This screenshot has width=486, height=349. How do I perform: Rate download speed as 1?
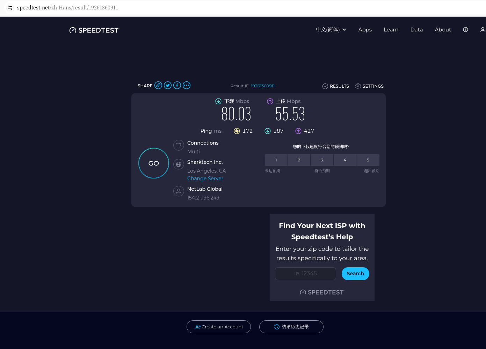[x=276, y=160]
